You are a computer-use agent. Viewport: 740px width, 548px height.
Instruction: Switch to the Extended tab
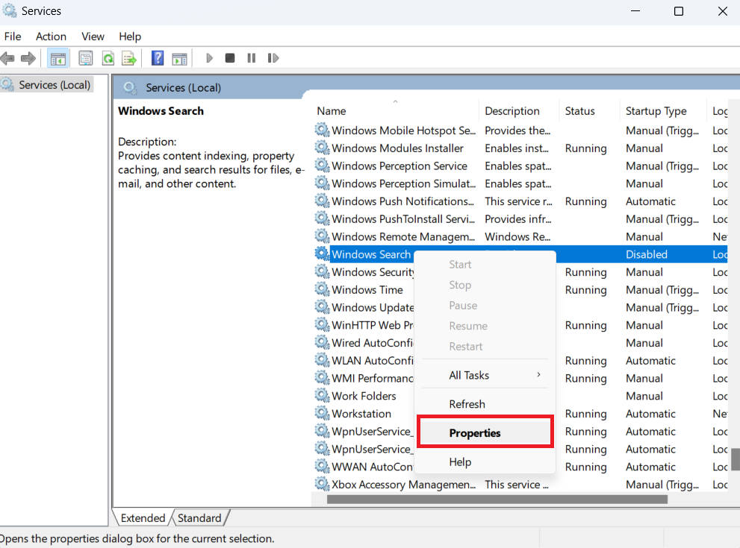click(143, 518)
